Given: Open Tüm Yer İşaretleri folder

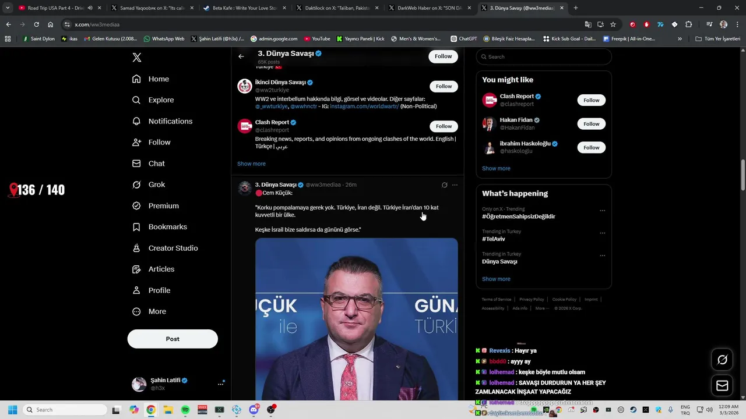Looking at the screenshot, I should pyautogui.click(x=718, y=39).
